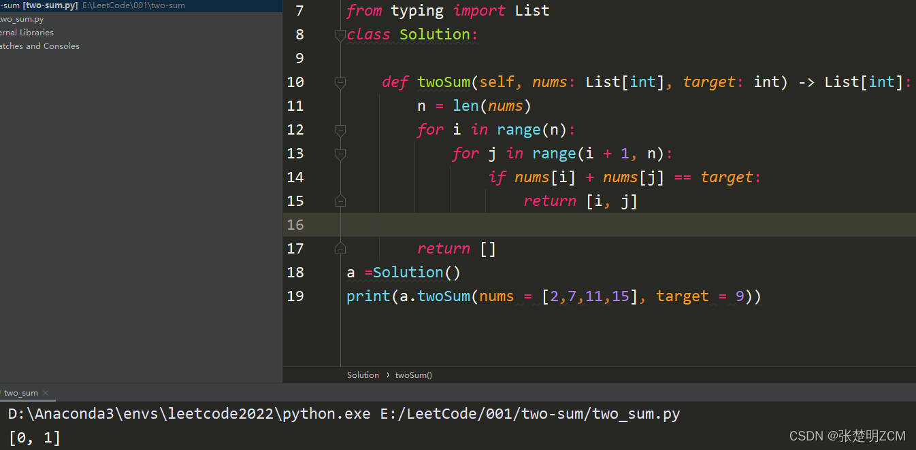The height and width of the screenshot is (450, 916).
Task: Click the fold-end marker beside line 17
Action: (x=340, y=248)
